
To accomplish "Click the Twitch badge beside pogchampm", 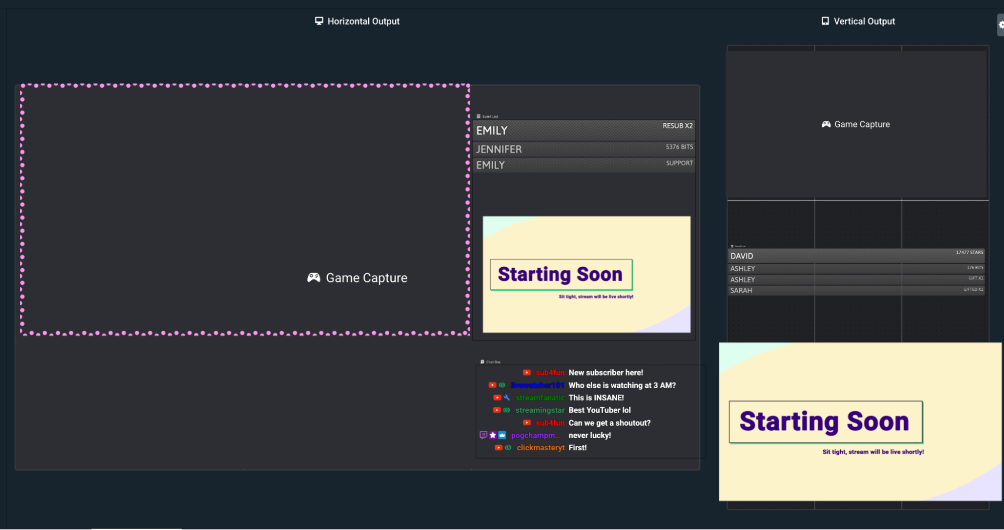I will click(x=483, y=435).
